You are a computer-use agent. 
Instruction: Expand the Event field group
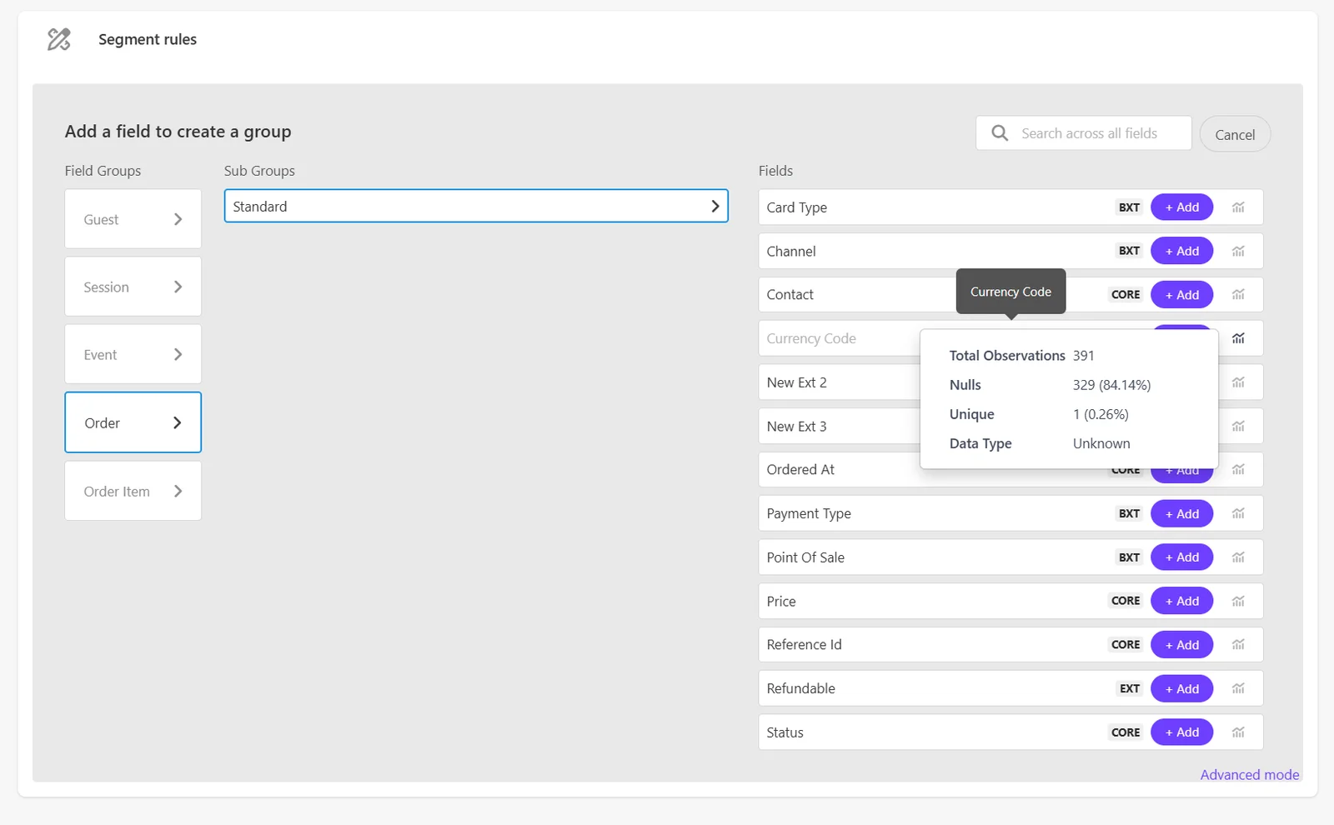pyautogui.click(x=133, y=354)
